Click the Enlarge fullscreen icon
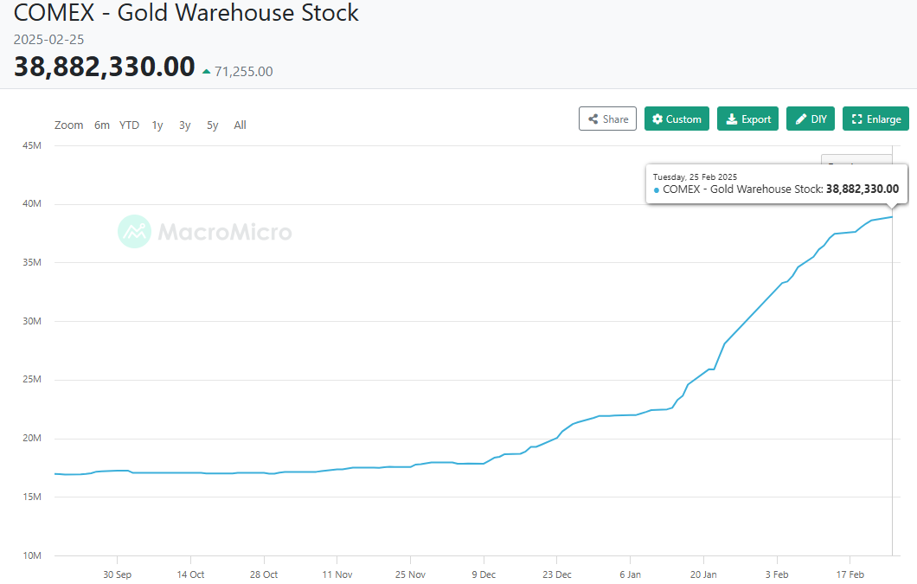This screenshot has height=584, width=917. (856, 119)
